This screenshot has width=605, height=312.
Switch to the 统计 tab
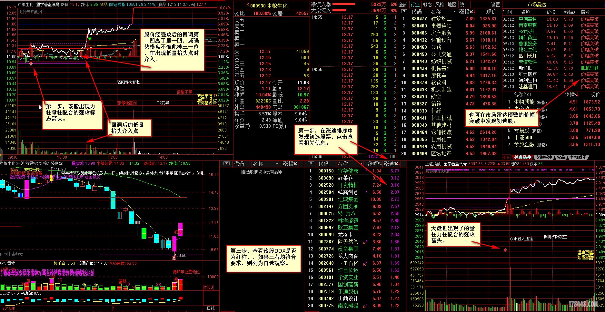click(x=464, y=5)
